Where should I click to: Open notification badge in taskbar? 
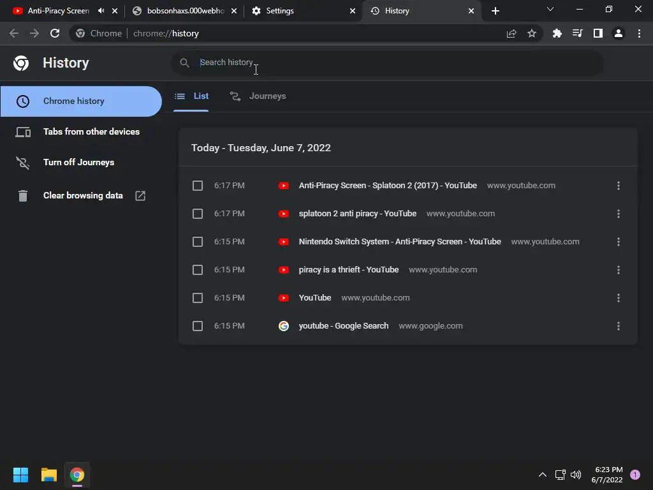pos(635,475)
